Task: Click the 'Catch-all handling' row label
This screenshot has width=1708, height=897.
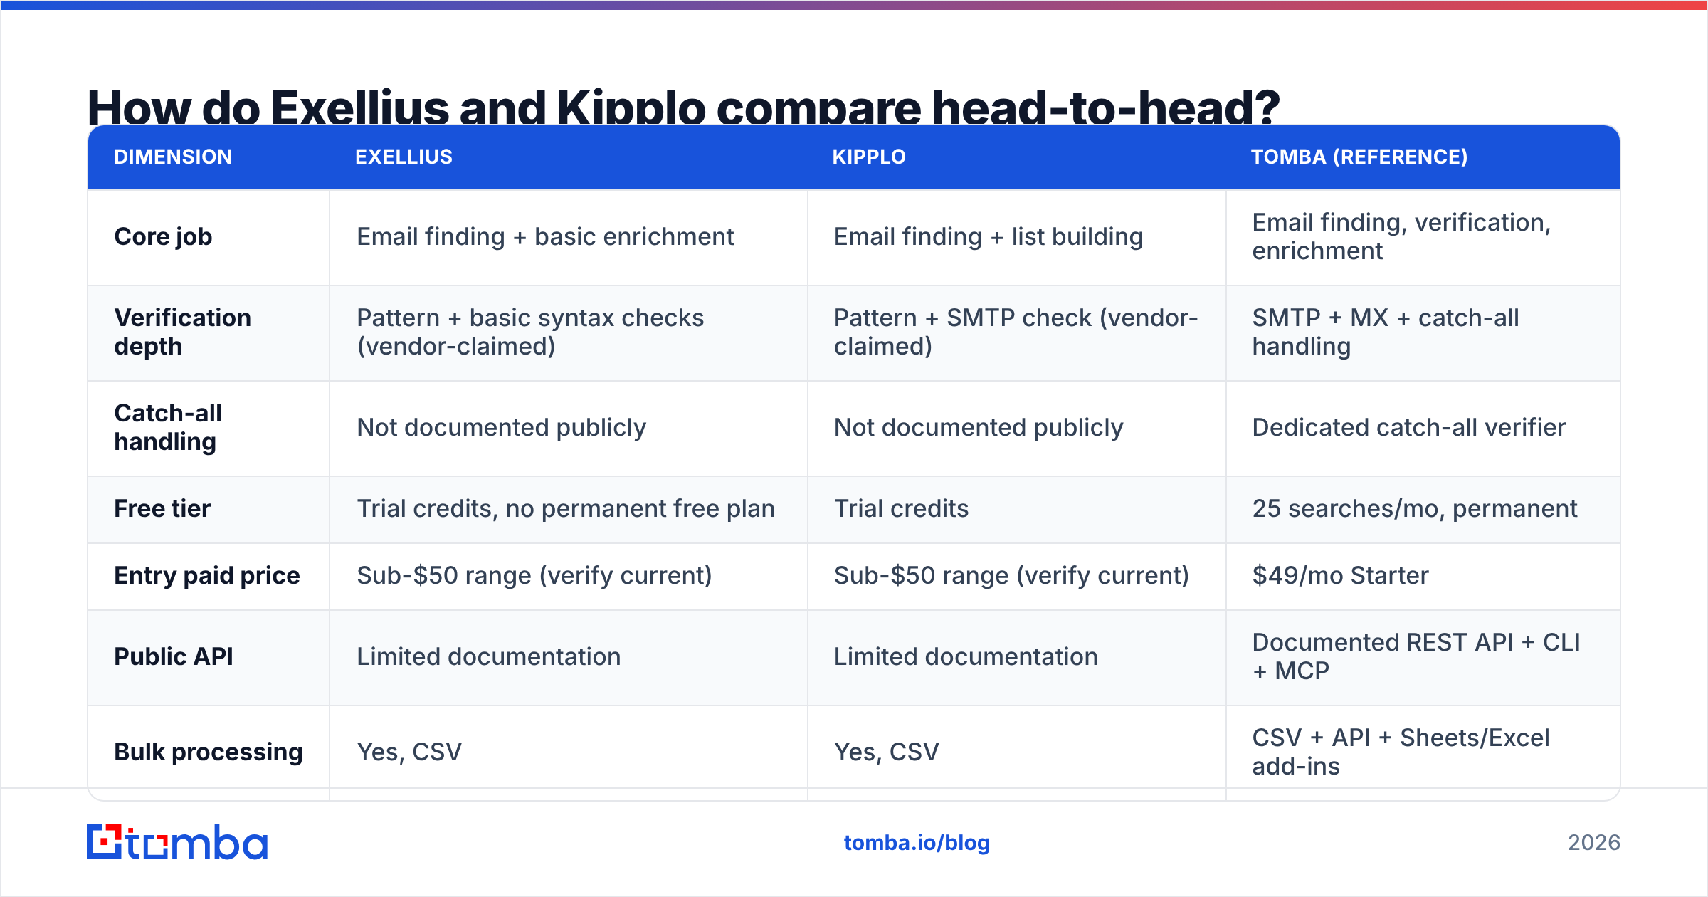Action: tap(168, 427)
